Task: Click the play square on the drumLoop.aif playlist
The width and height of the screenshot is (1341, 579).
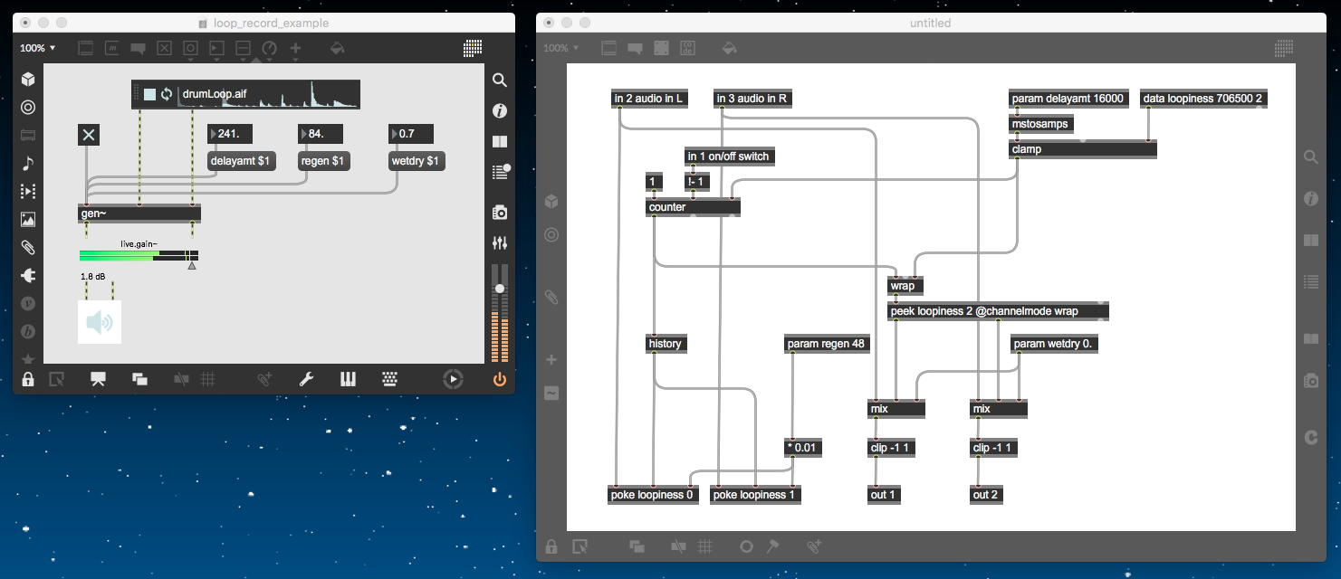Action: pyautogui.click(x=150, y=94)
